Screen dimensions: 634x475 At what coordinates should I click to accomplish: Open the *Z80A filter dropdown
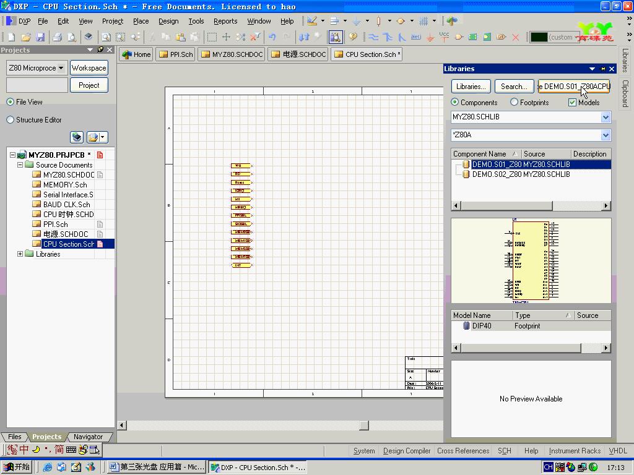coord(606,135)
